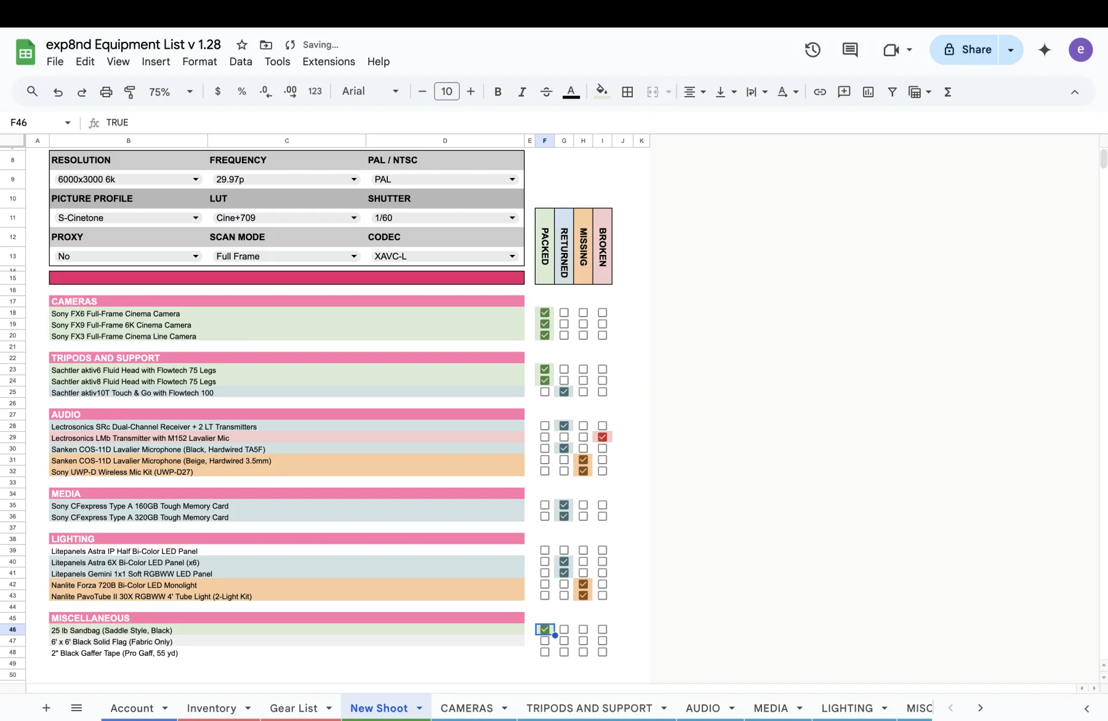This screenshot has width=1108, height=721.
Task: Click the search menus magnifier icon
Action: (x=32, y=92)
